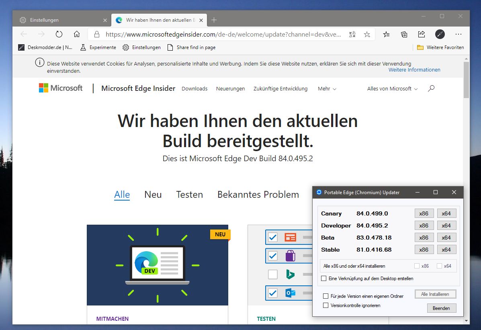Select the 'Wir haben Ihnen den aktuellen' tab
Image resolution: width=481 pixels, height=330 pixels.
tap(159, 20)
